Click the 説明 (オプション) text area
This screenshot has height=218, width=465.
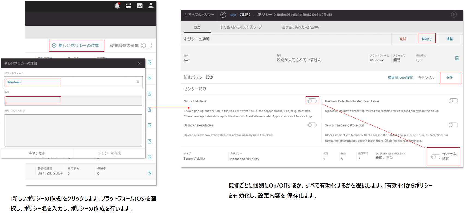point(73,130)
